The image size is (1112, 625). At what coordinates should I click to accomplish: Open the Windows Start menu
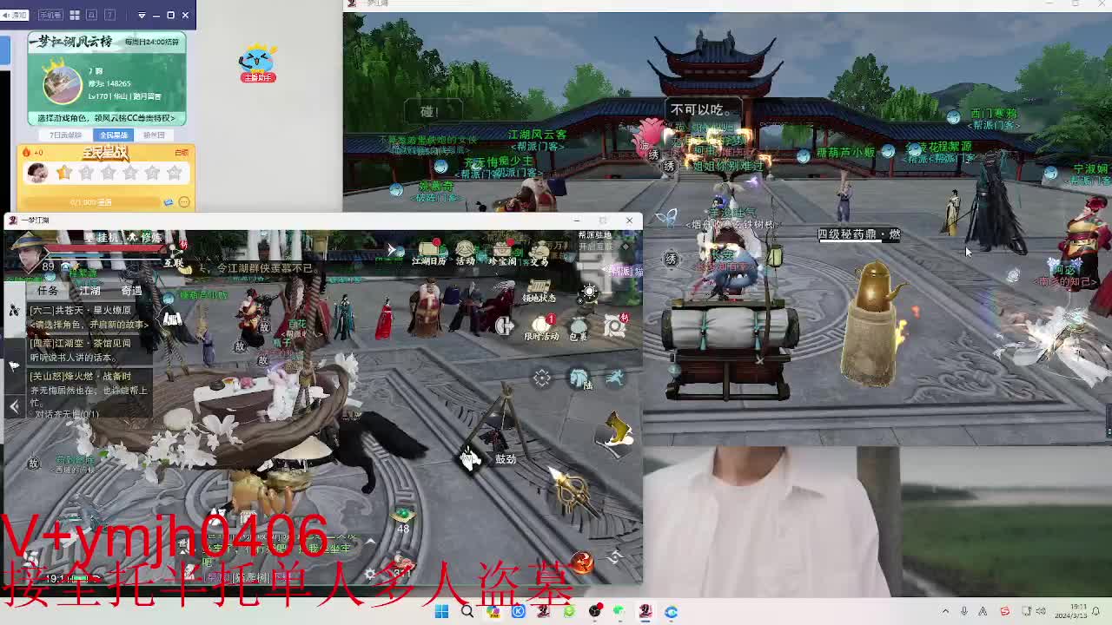coord(441,612)
